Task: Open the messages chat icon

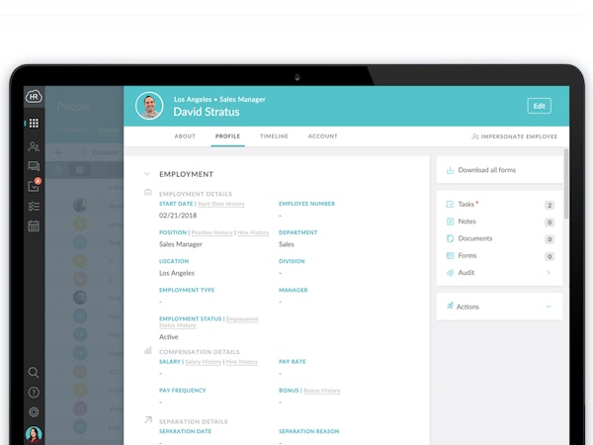Action: (34, 166)
